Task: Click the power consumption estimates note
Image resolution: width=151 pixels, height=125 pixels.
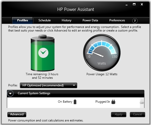Action: pos(46,120)
